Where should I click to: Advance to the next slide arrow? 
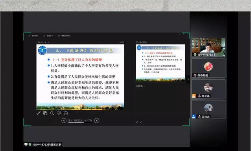pos(96,120)
